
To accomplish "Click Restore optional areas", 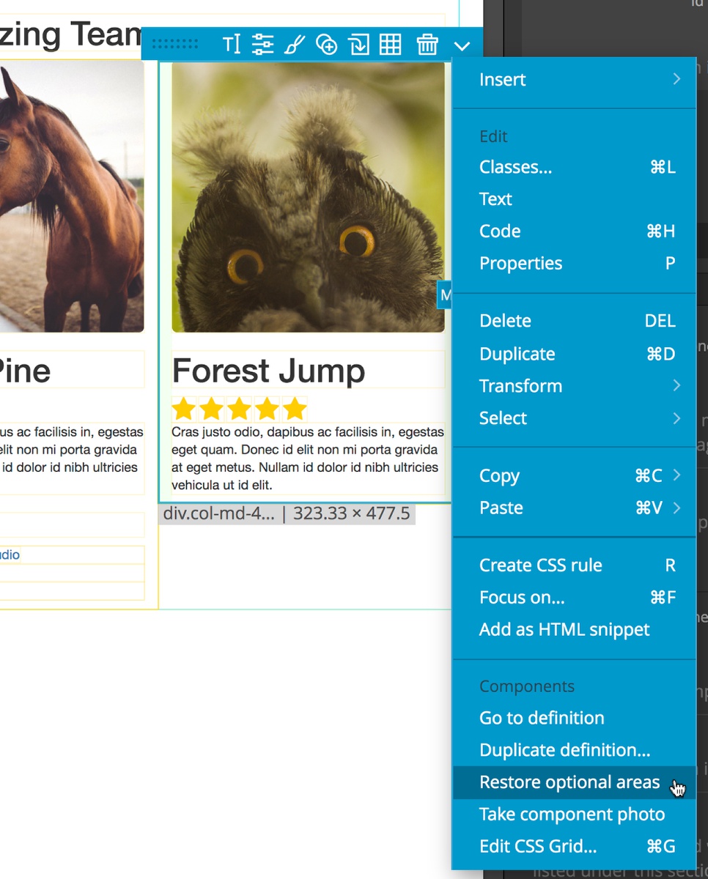I will click(x=574, y=782).
